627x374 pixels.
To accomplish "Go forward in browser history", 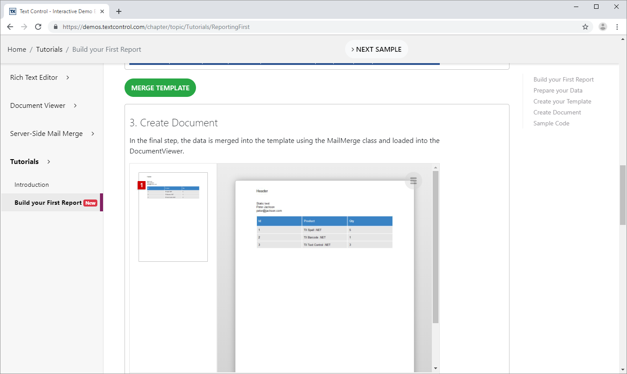I will [24, 27].
